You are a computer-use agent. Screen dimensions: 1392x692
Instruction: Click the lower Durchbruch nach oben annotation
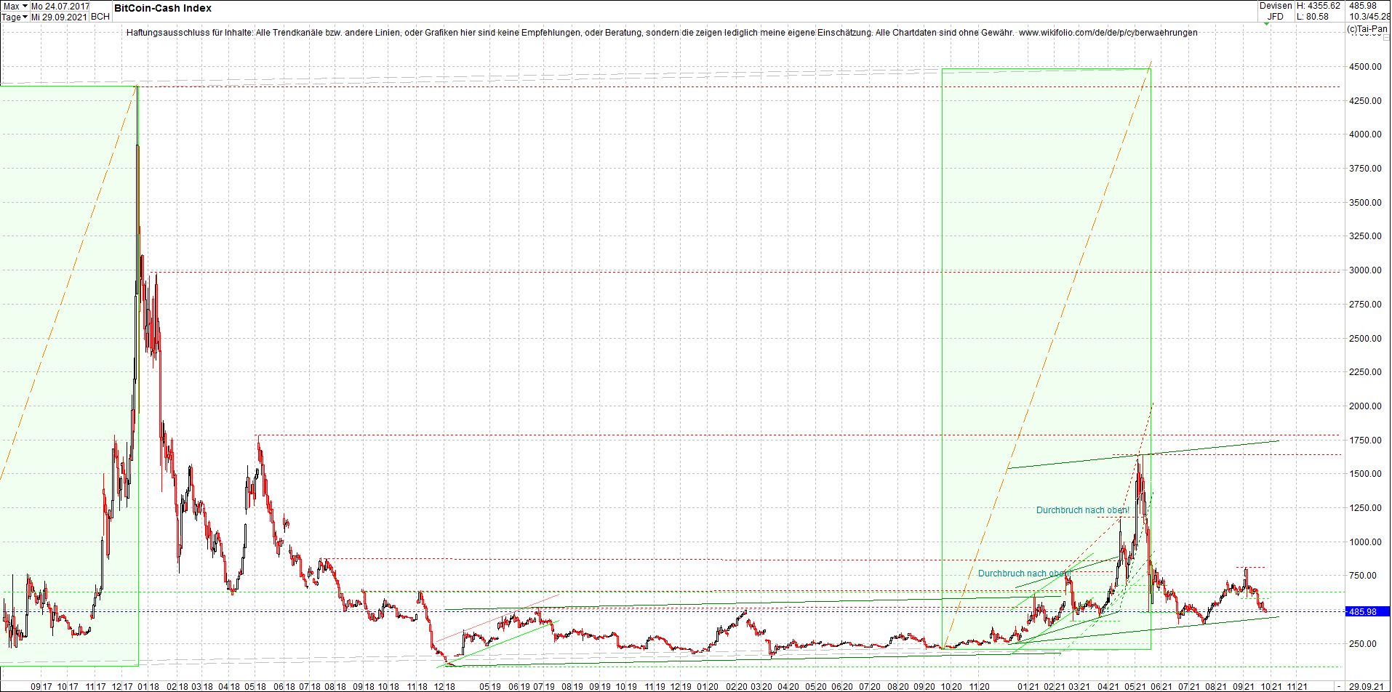click(x=1025, y=574)
